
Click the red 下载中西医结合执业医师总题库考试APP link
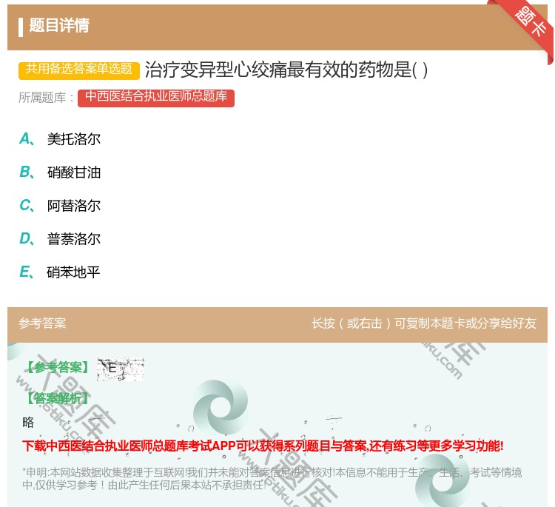coord(263,446)
